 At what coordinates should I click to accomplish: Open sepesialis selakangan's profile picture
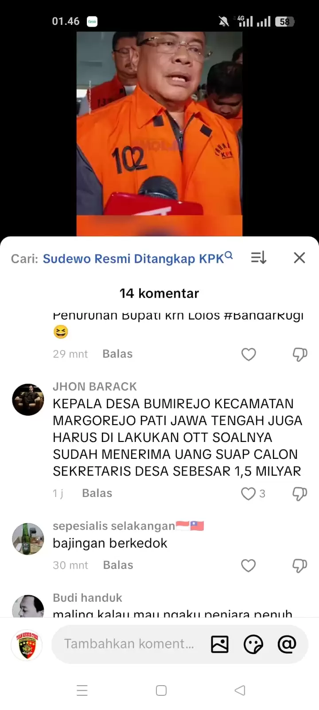point(28,539)
